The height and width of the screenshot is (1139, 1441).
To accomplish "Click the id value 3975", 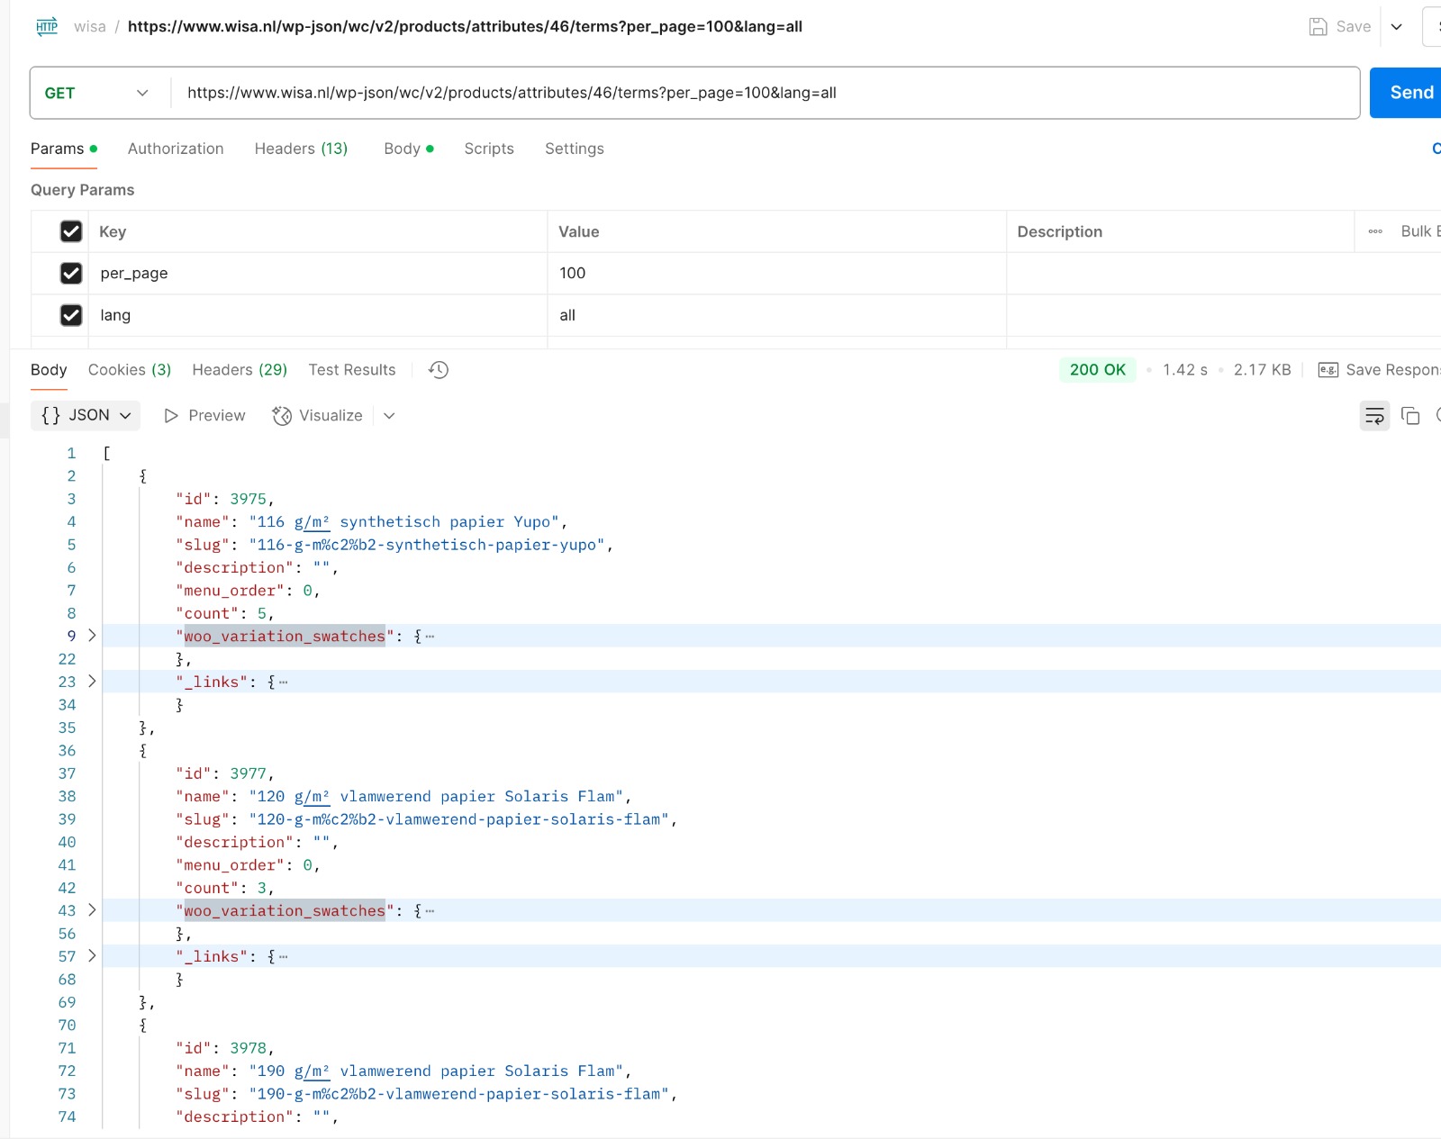I will 248,499.
